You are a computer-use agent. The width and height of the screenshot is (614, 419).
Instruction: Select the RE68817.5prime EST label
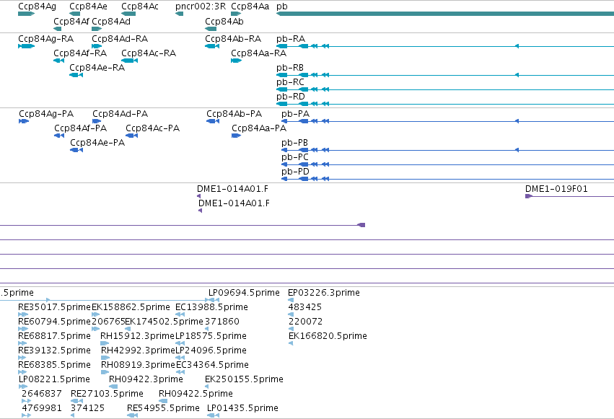tap(54, 336)
